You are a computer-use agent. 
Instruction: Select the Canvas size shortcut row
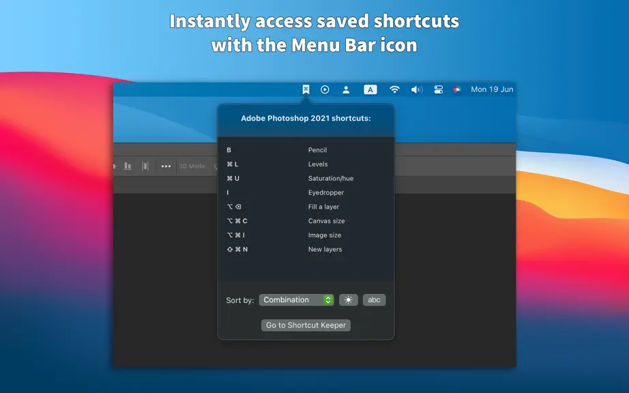(x=306, y=221)
